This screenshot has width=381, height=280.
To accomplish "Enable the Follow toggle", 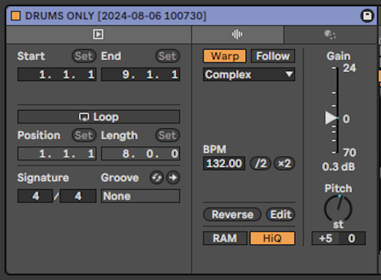I will tap(273, 56).
